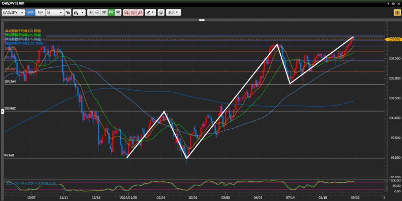The width and height of the screenshot is (402, 201).
Task: Open the 日 timeframe dropdown
Action: (x=55, y=13)
